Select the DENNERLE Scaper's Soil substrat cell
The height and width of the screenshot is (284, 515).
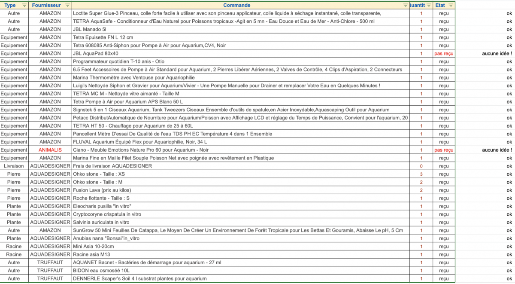pyautogui.click(x=241, y=278)
